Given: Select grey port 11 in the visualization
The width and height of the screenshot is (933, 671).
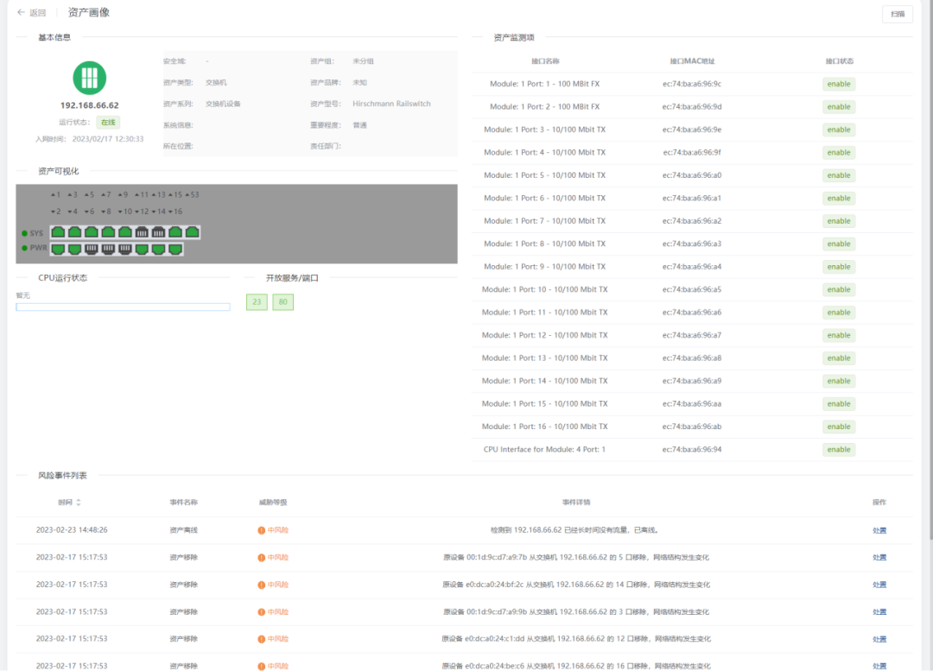Looking at the screenshot, I should [x=143, y=231].
